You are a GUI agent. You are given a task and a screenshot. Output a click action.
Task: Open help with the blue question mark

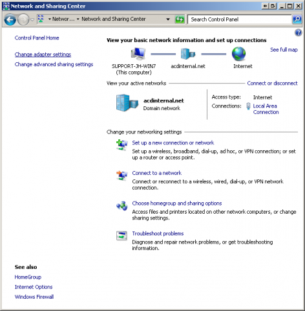tap(299, 33)
